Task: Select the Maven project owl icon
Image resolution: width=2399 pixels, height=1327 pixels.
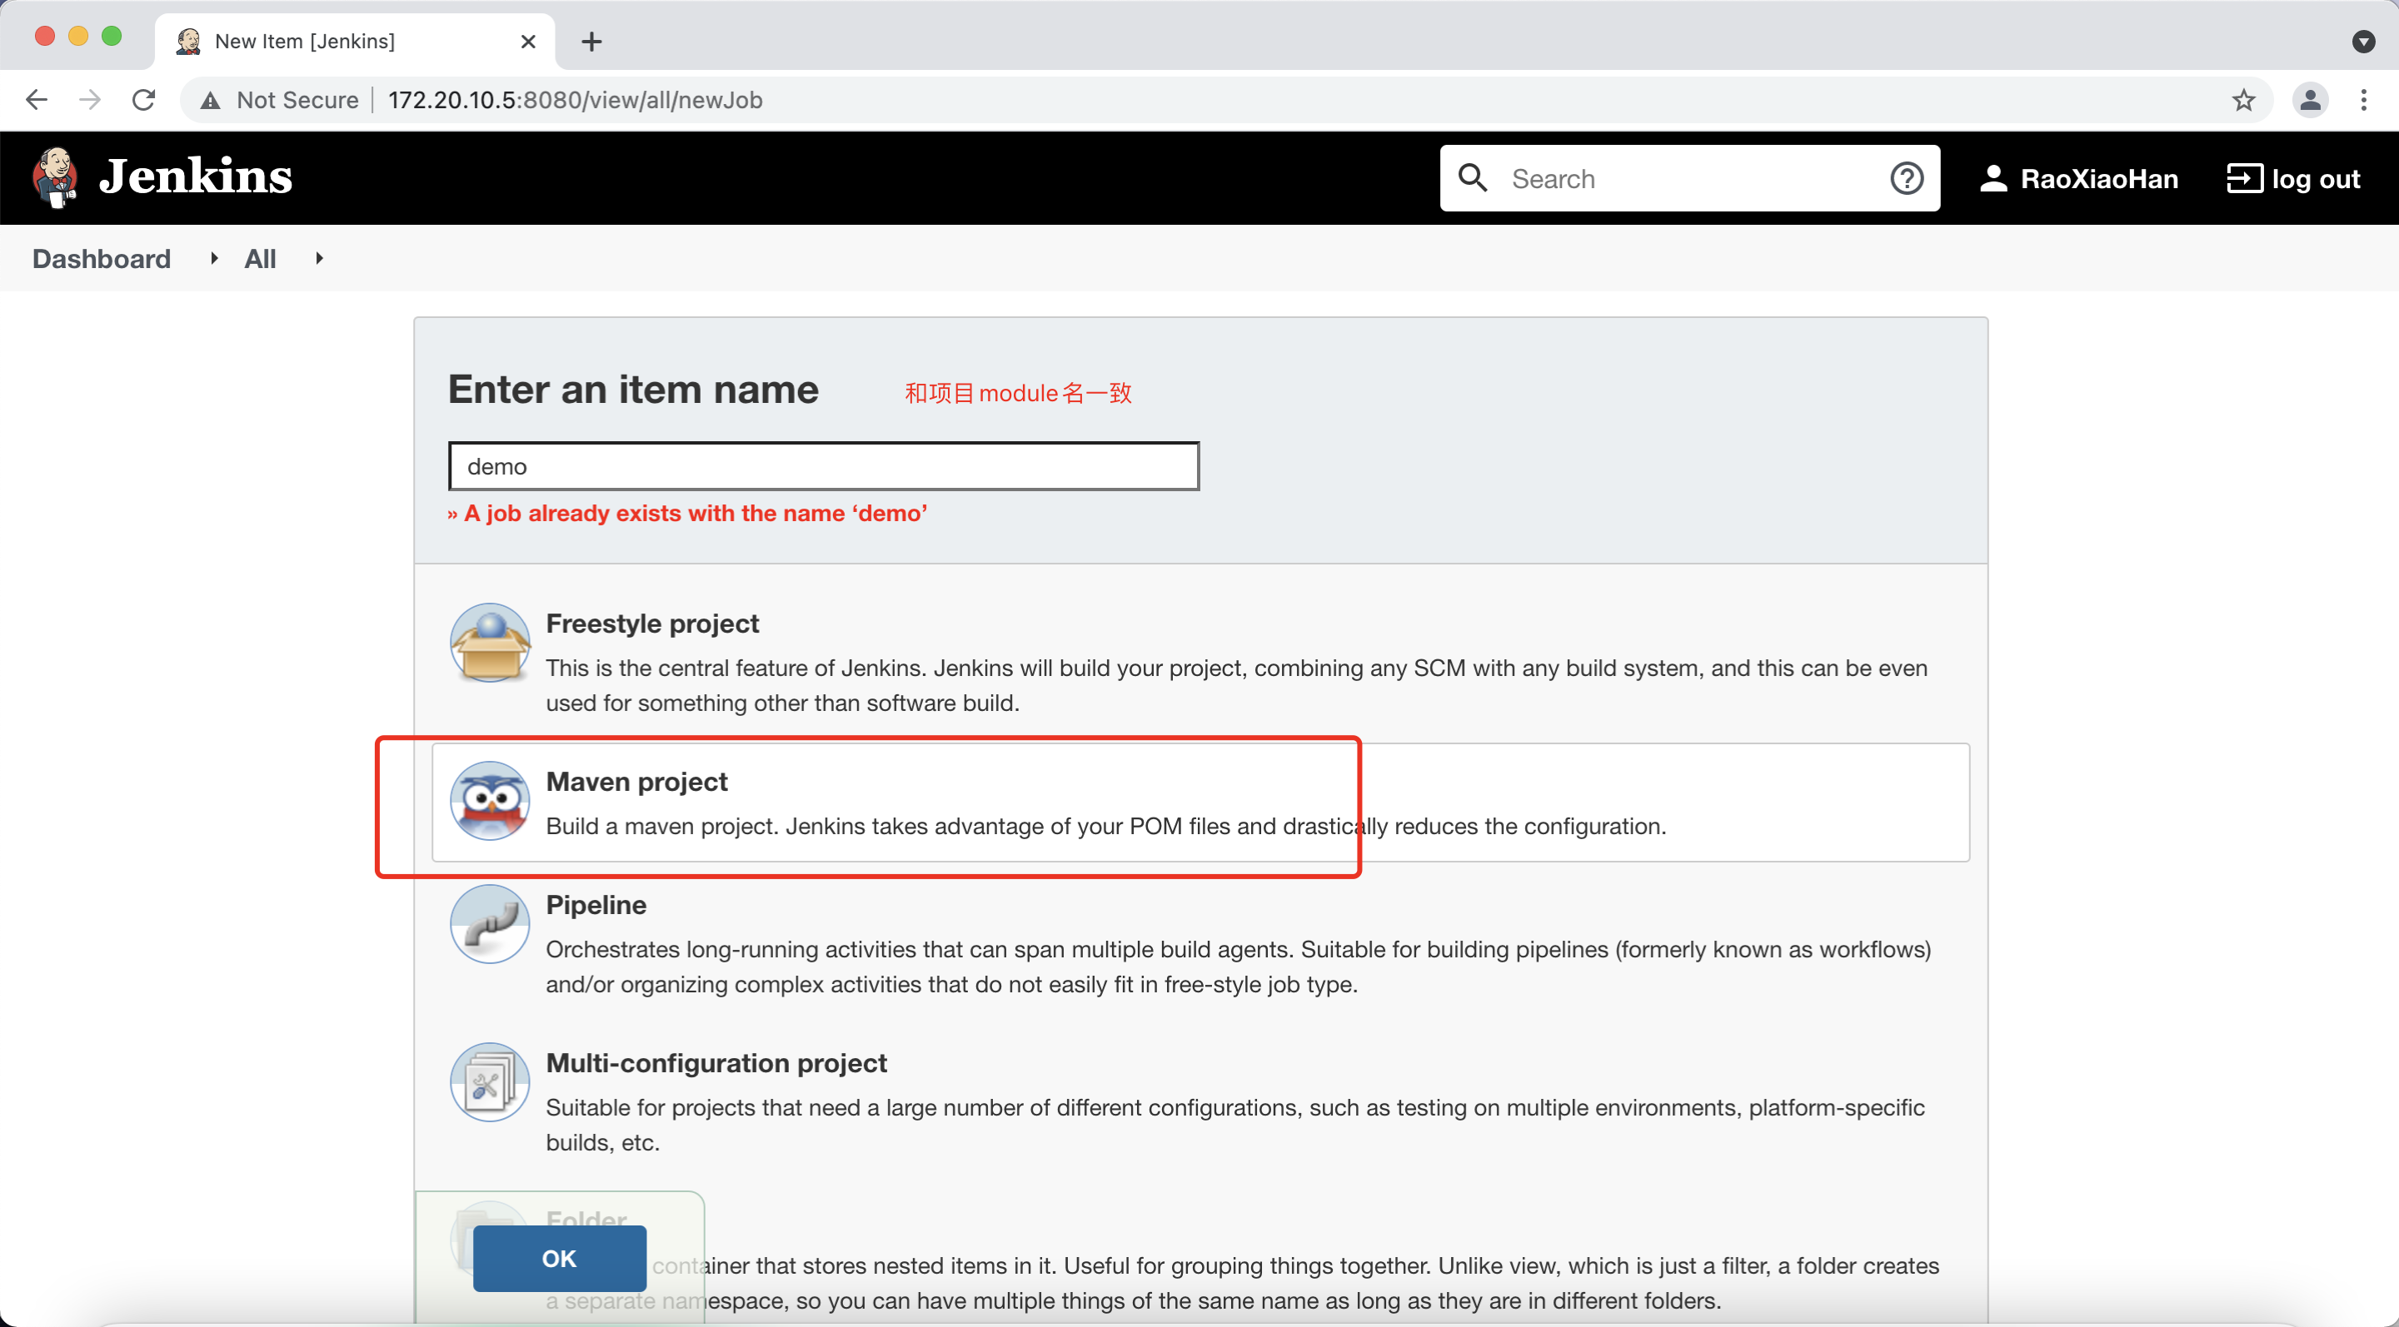Action: coord(490,801)
